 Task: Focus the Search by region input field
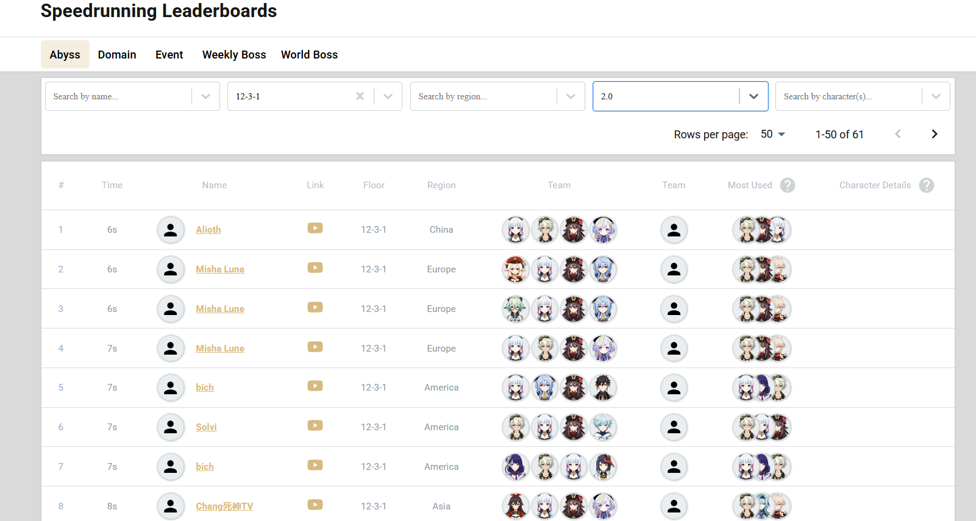(484, 96)
